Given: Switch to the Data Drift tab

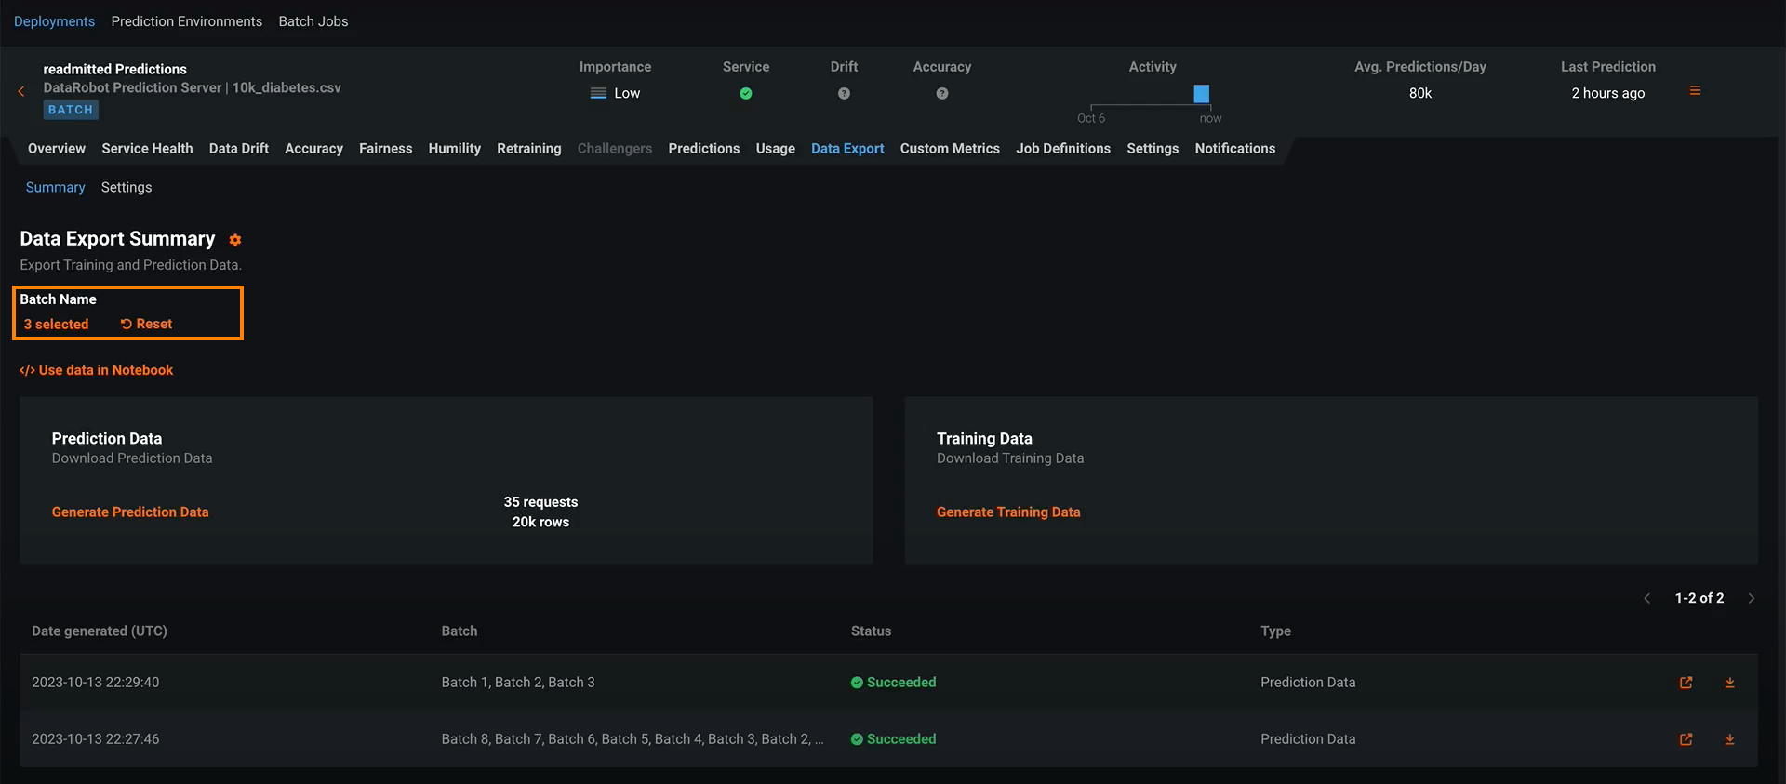Looking at the screenshot, I should [238, 149].
